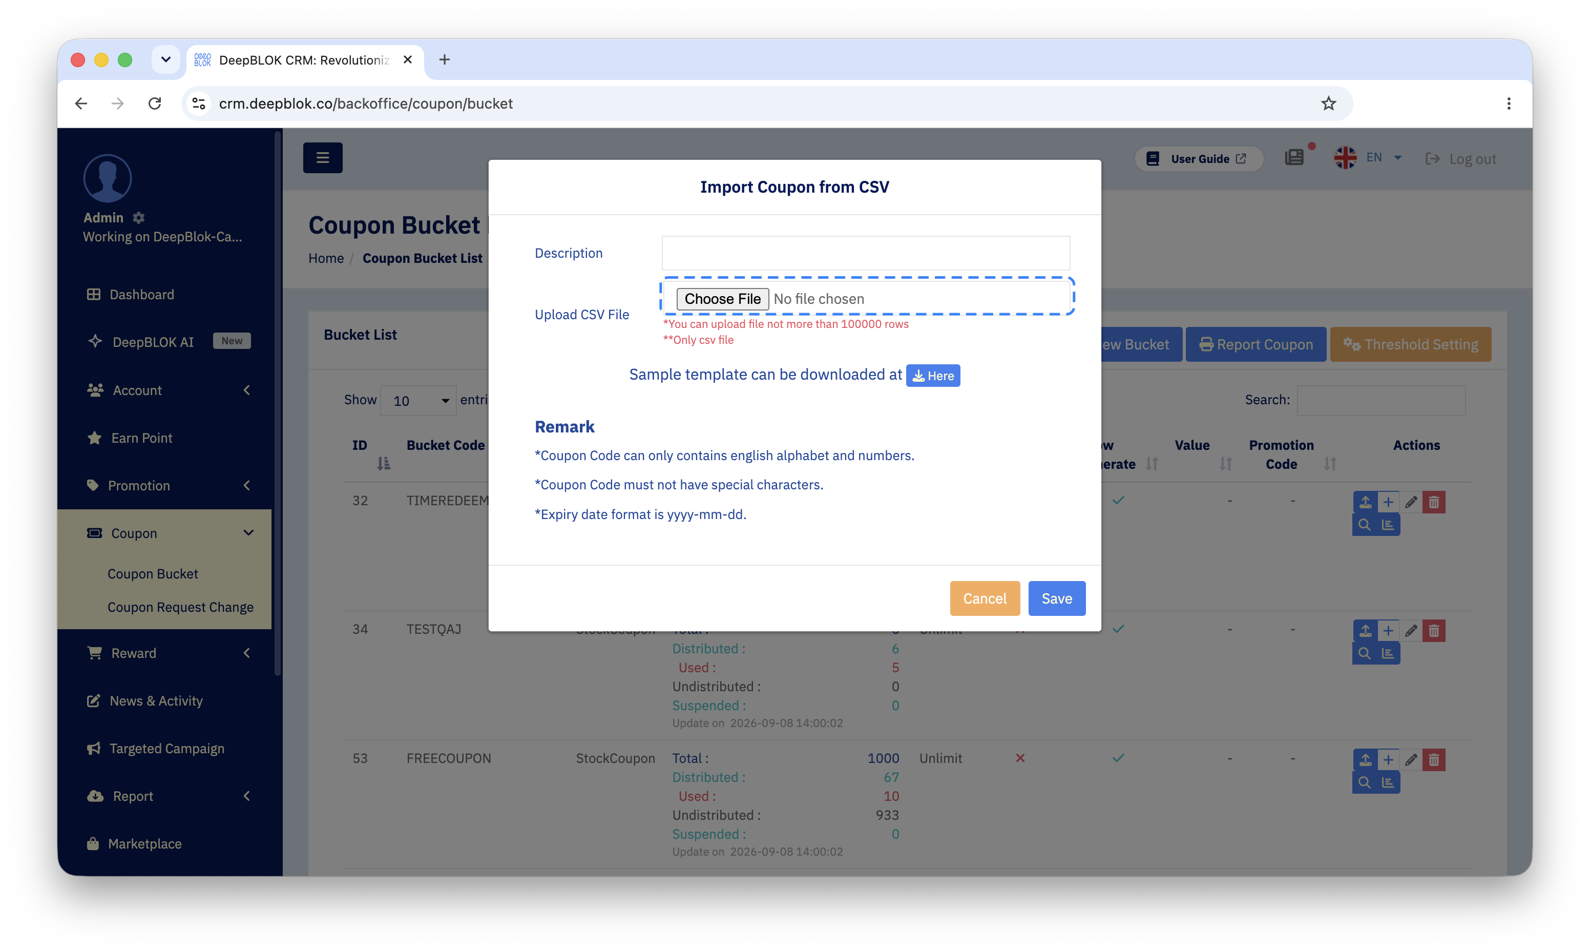
Task: Click the search magnifier icon in FREECOUPON row
Action: click(x=1365, y=782)
